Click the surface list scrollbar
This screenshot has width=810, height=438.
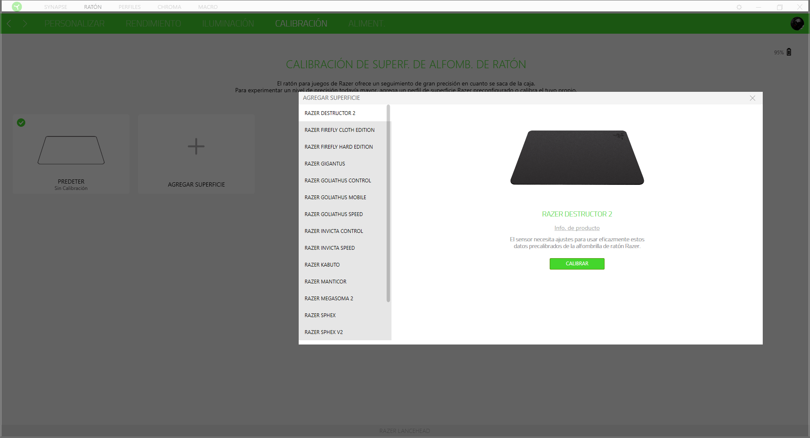click(388, 203)
